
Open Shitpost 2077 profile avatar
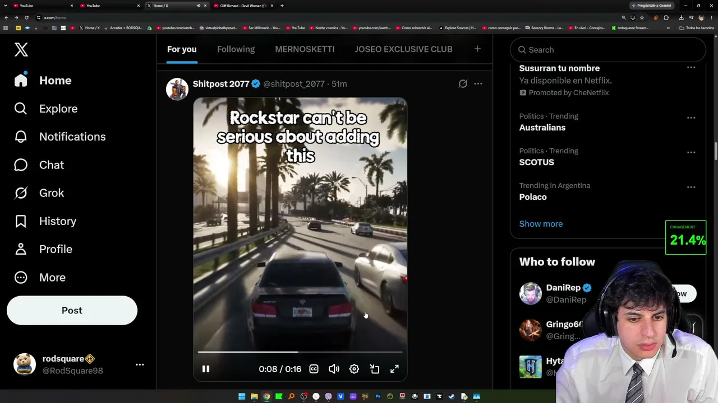click(x=177, y=89)
